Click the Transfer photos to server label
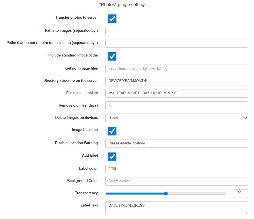254x219 pixels. point(76,17)
